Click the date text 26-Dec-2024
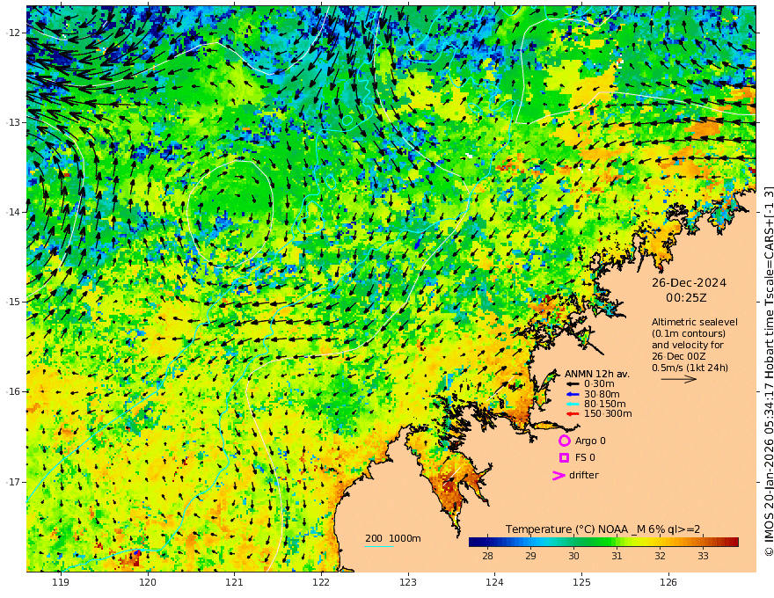This screenshot has width=774, height=598. tap(689, 282)
